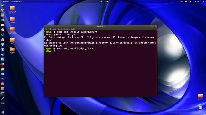Open Firefox from the dock

pos(3,64)
